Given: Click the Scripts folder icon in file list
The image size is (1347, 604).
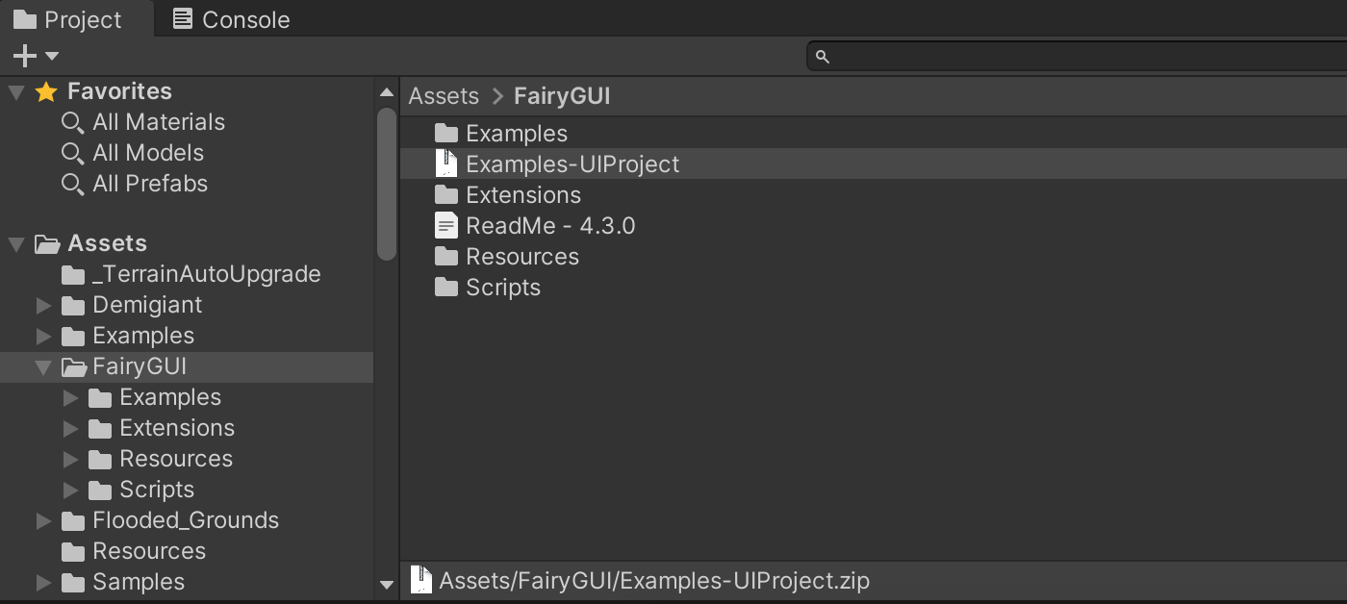Looking at the screenshot, I should 445,288.
